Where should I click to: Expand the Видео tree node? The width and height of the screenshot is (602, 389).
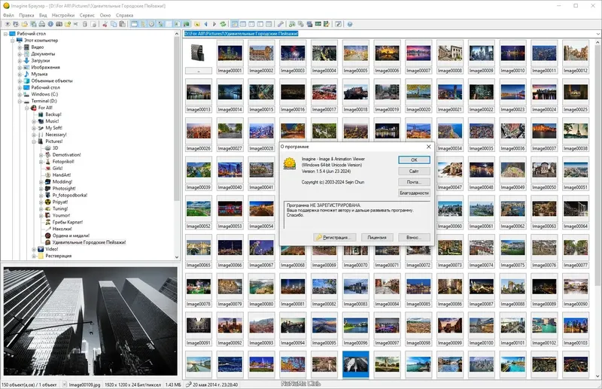[x=20, y=47]
